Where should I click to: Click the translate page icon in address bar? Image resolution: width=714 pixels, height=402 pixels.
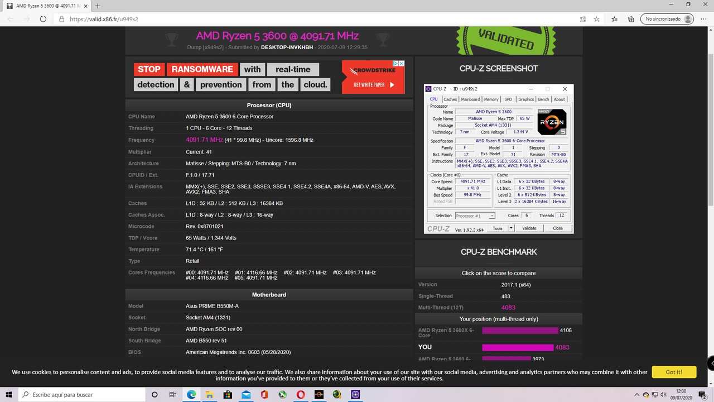[x=582, y=19]
